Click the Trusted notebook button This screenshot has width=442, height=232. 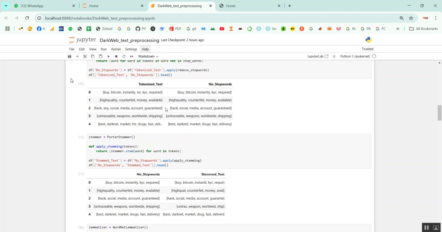(x=367, y=49)
